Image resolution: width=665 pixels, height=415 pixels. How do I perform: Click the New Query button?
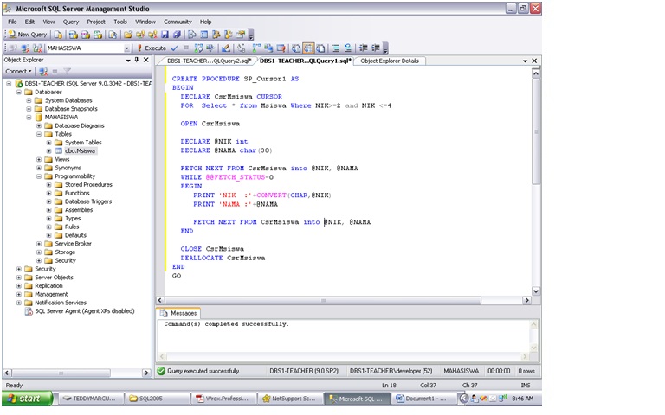28,35
